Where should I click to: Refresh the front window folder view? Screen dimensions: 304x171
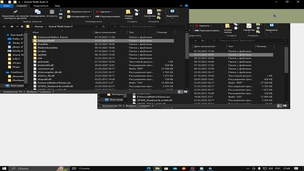coord(104,27)
